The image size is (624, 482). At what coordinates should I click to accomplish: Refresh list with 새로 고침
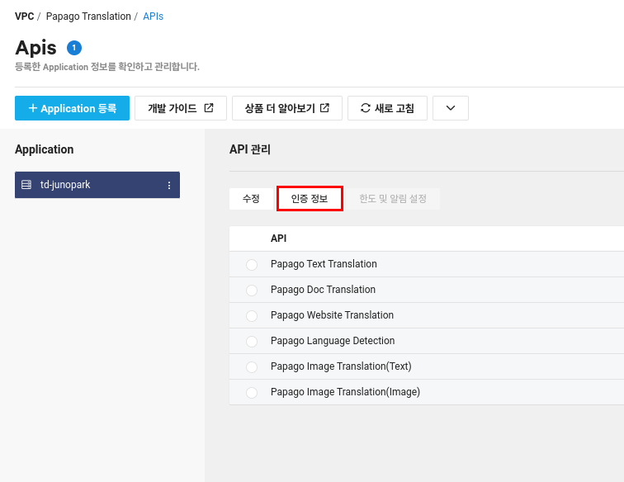387,108
